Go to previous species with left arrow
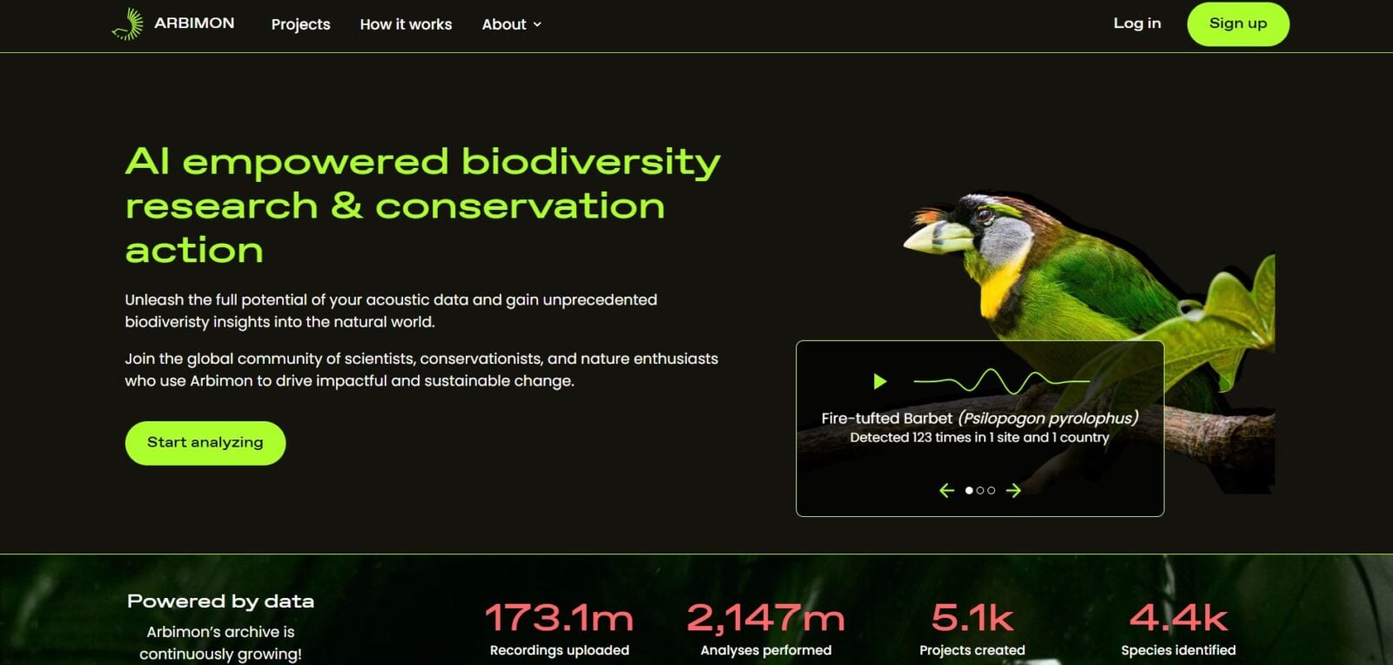This screenshot has width=1393, height=665. (947, 491)
